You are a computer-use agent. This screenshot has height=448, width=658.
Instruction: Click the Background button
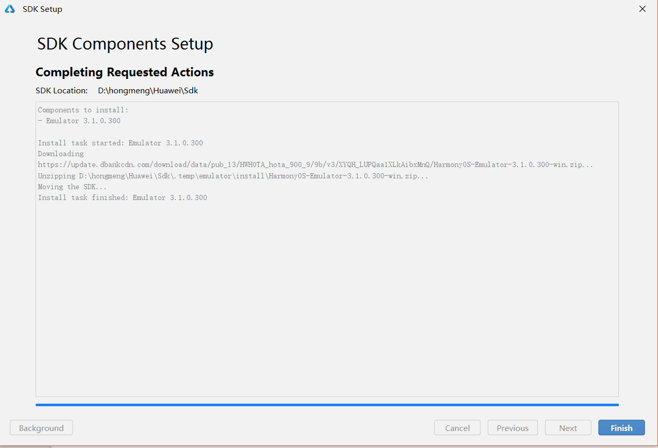point(41,428)
